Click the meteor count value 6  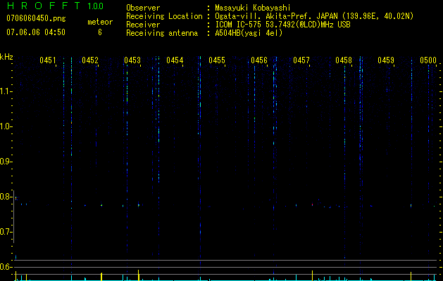click(x=100, y=32)
